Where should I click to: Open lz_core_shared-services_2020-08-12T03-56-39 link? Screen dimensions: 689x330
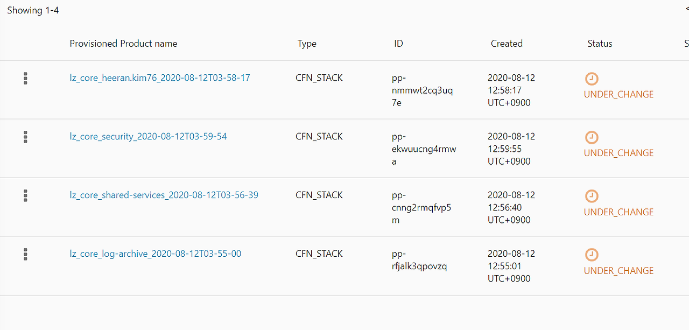point(164,195)
